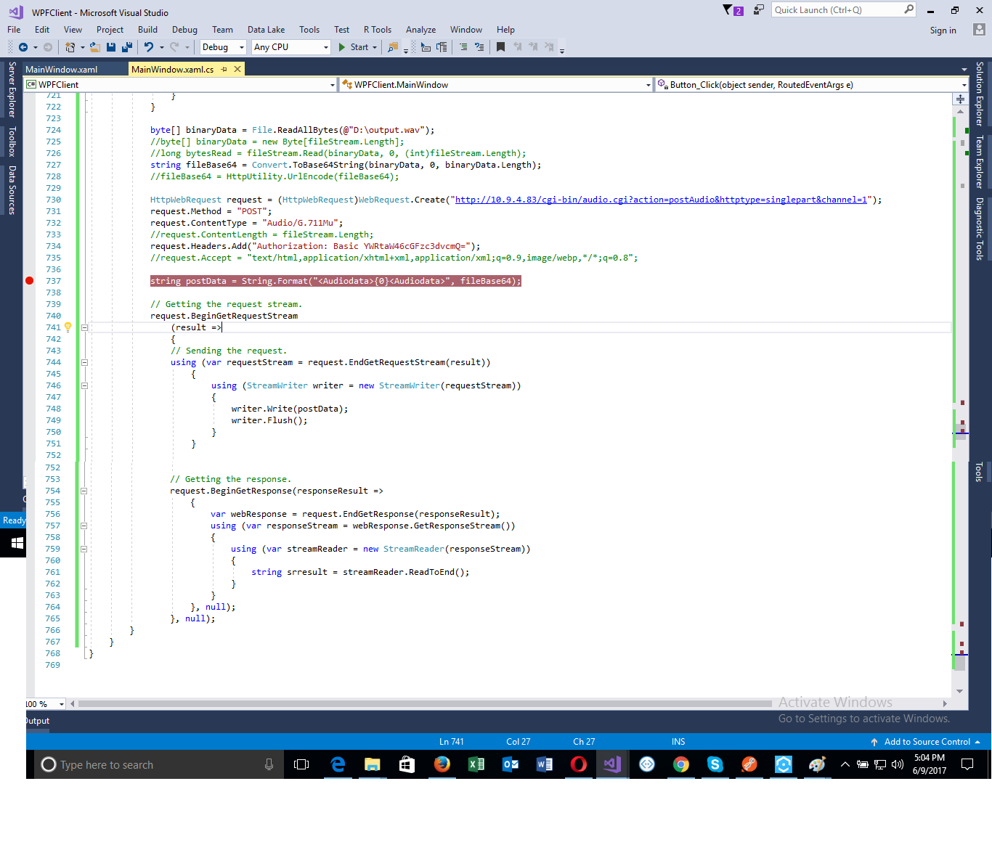Open the Analyze menu

point(420,30)
